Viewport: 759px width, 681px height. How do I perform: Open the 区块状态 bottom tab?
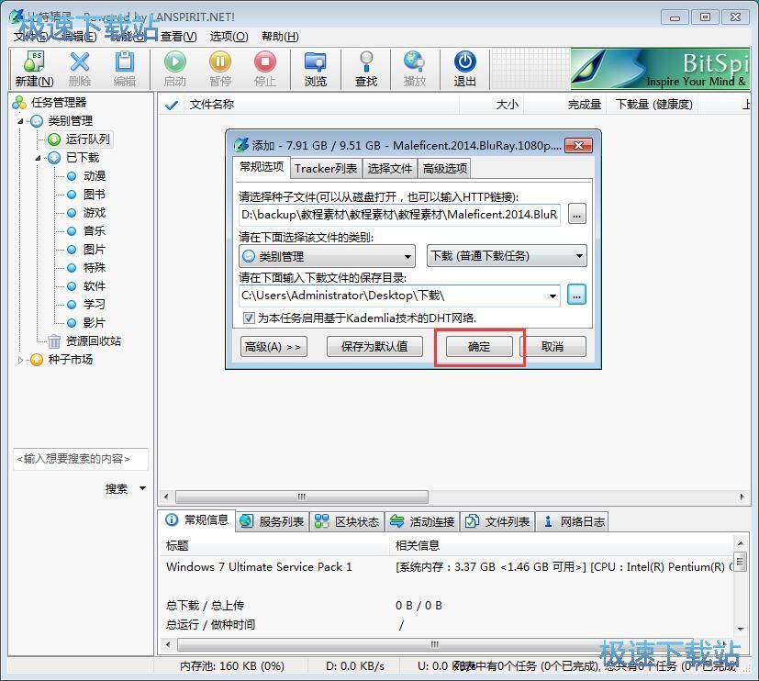pos(348,521)
